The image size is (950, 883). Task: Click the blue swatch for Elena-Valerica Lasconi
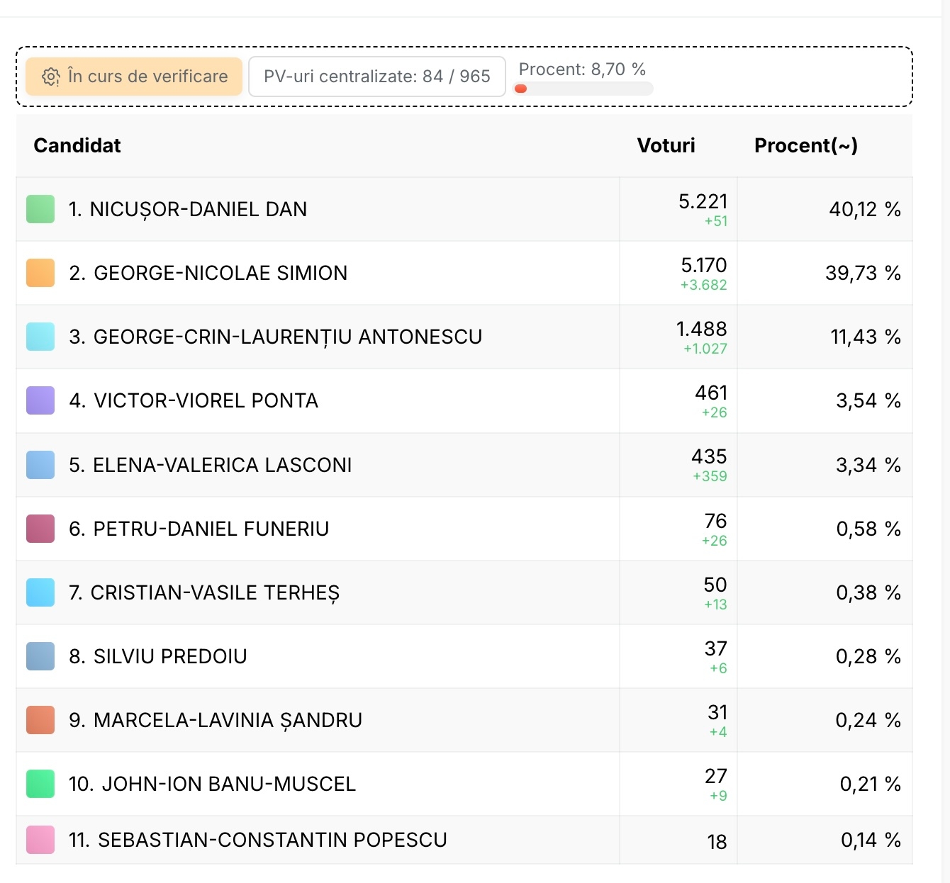click(x=40, y=465)
